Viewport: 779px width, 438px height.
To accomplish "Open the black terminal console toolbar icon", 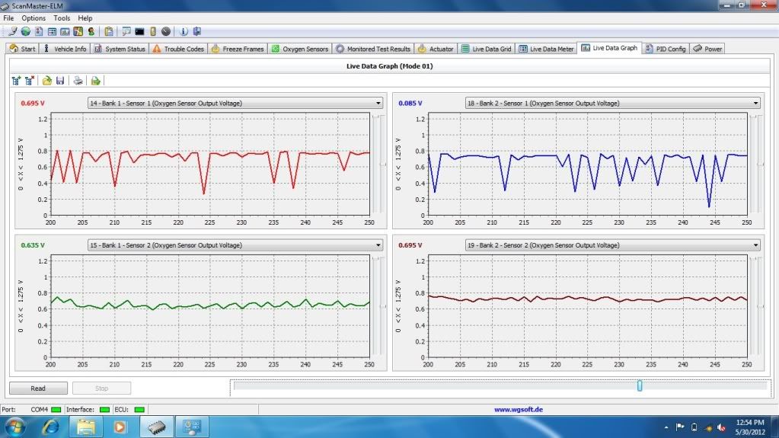I will tap(139, 31).
